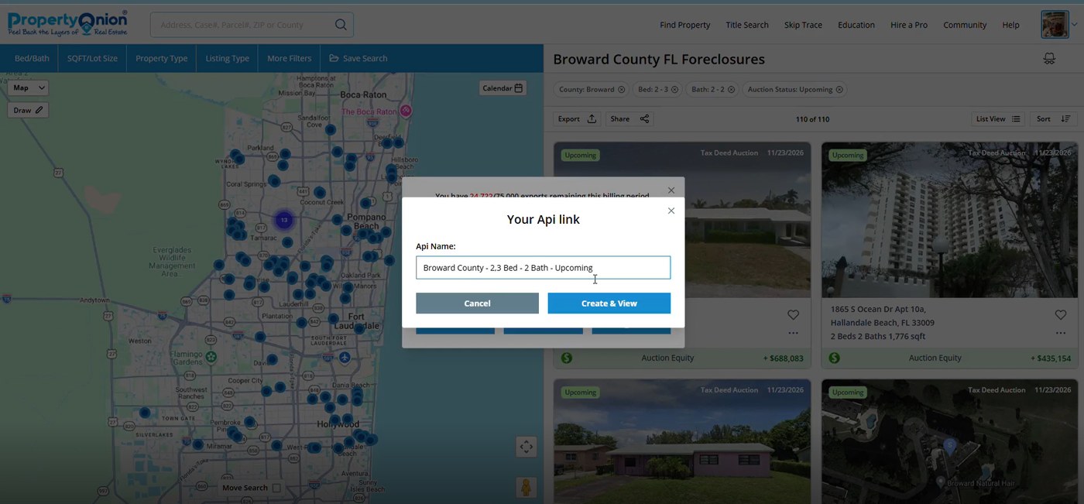Screen dimensions: 1084x504
Task: Open the Education menu
Action: coord(856,25)
